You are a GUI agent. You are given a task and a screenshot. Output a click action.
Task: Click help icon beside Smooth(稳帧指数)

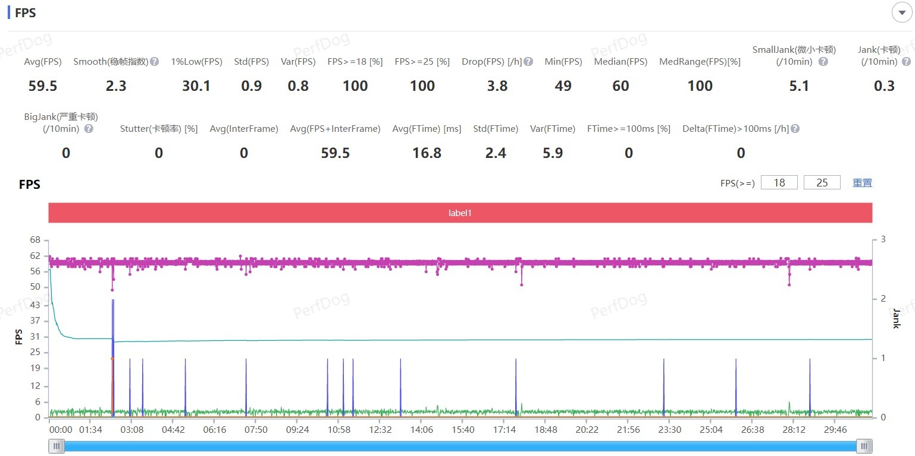click(155, 62)
